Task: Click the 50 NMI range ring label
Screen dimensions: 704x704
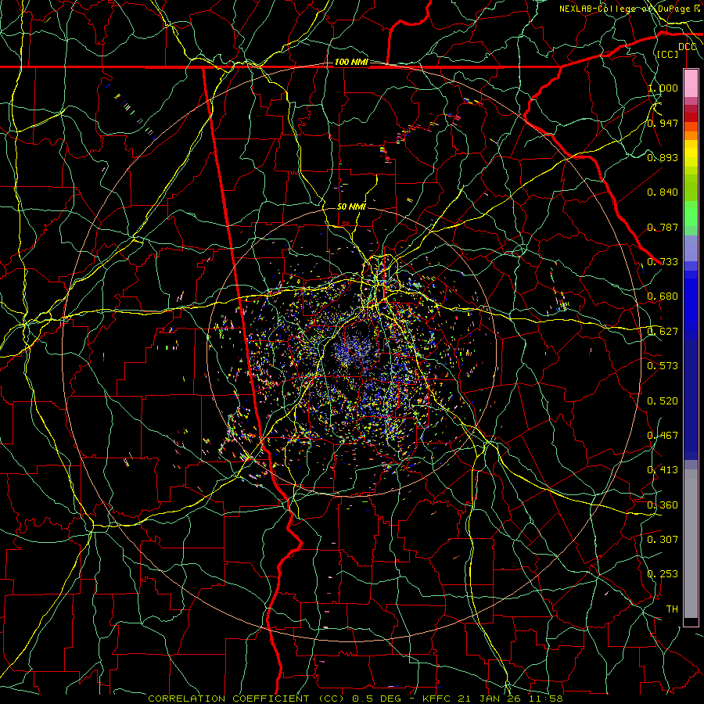Action: coord(351,207)
